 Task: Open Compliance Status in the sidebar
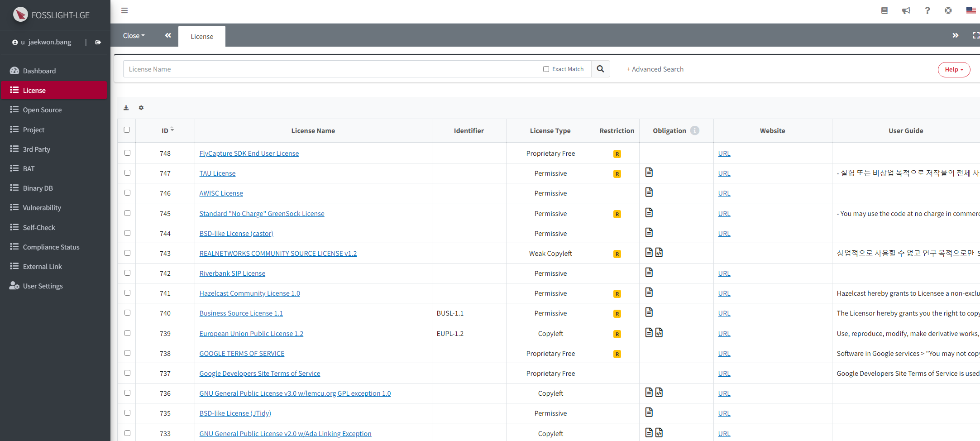[53, 247]
